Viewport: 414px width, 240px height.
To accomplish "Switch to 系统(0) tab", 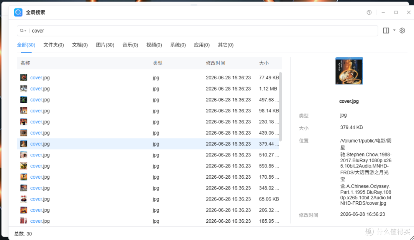I will point(178,45).
